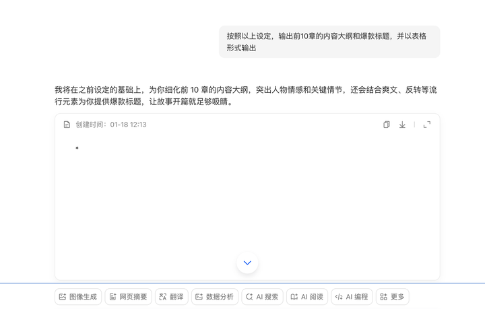Click the blue line above the toolbar
Image resolution: width=485 pixels, height=309 pixels.
click(243, 283)
